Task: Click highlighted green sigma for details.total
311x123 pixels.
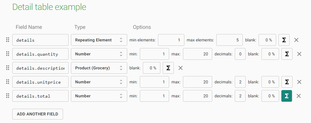Action: [287, 96]
